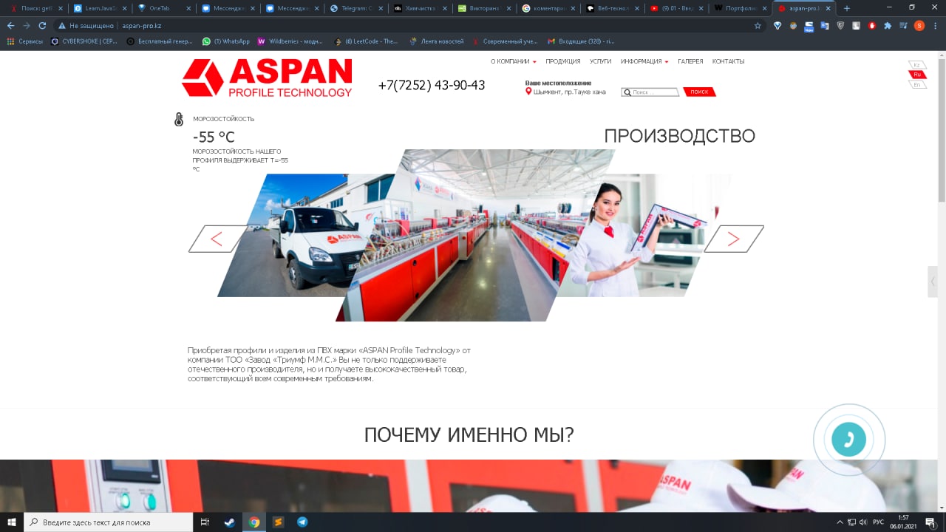Focus the site Поиск search field
This screenshot has width=946, height=532.
click(650, 92)
